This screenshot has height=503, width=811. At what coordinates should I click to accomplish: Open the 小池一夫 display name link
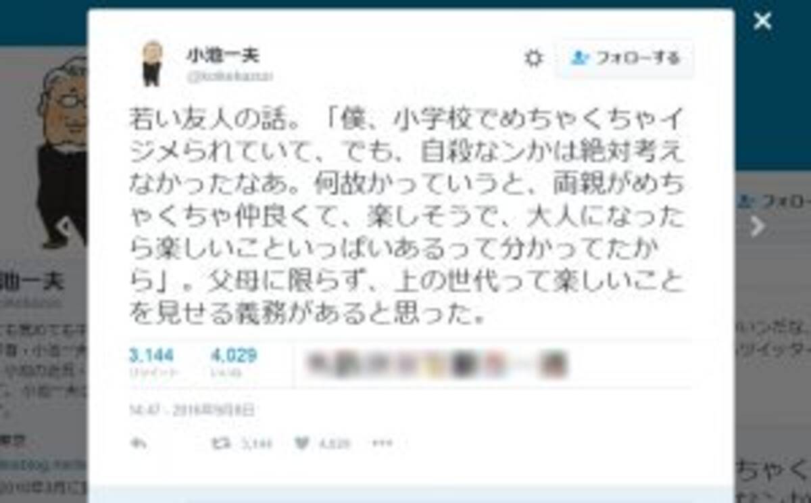(223, 54)
